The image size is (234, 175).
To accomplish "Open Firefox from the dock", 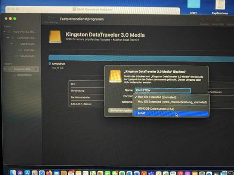I will pos(49,173).
